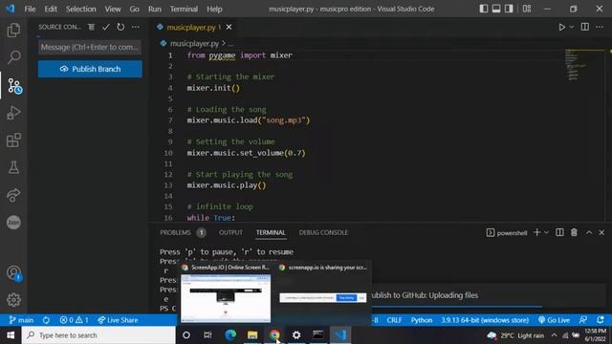Change the Python language mode
The image size is (612, 344).
click(422, 320)
